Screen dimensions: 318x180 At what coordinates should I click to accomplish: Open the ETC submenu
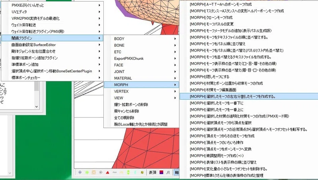(x=142, y=52)
